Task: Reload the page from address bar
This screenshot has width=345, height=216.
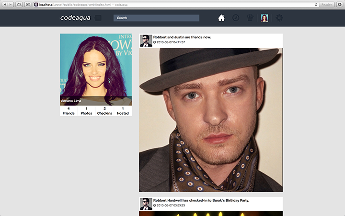Action: (316, 4)
